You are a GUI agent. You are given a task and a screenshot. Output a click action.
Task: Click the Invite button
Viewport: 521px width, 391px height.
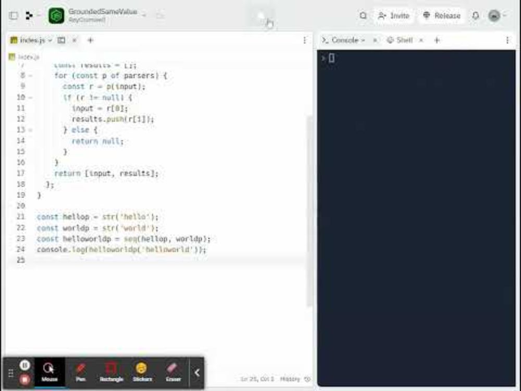pyautogui.click(x=393, y=16)
